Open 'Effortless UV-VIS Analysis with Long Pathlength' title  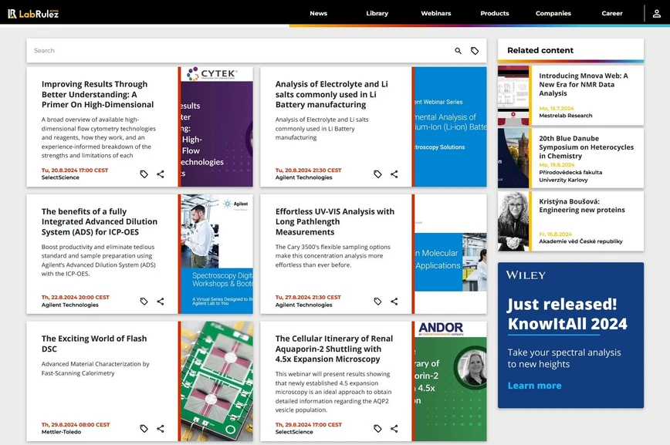[334, 221]
